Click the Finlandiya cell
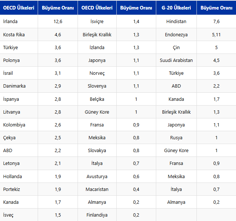 coord(97,215)
